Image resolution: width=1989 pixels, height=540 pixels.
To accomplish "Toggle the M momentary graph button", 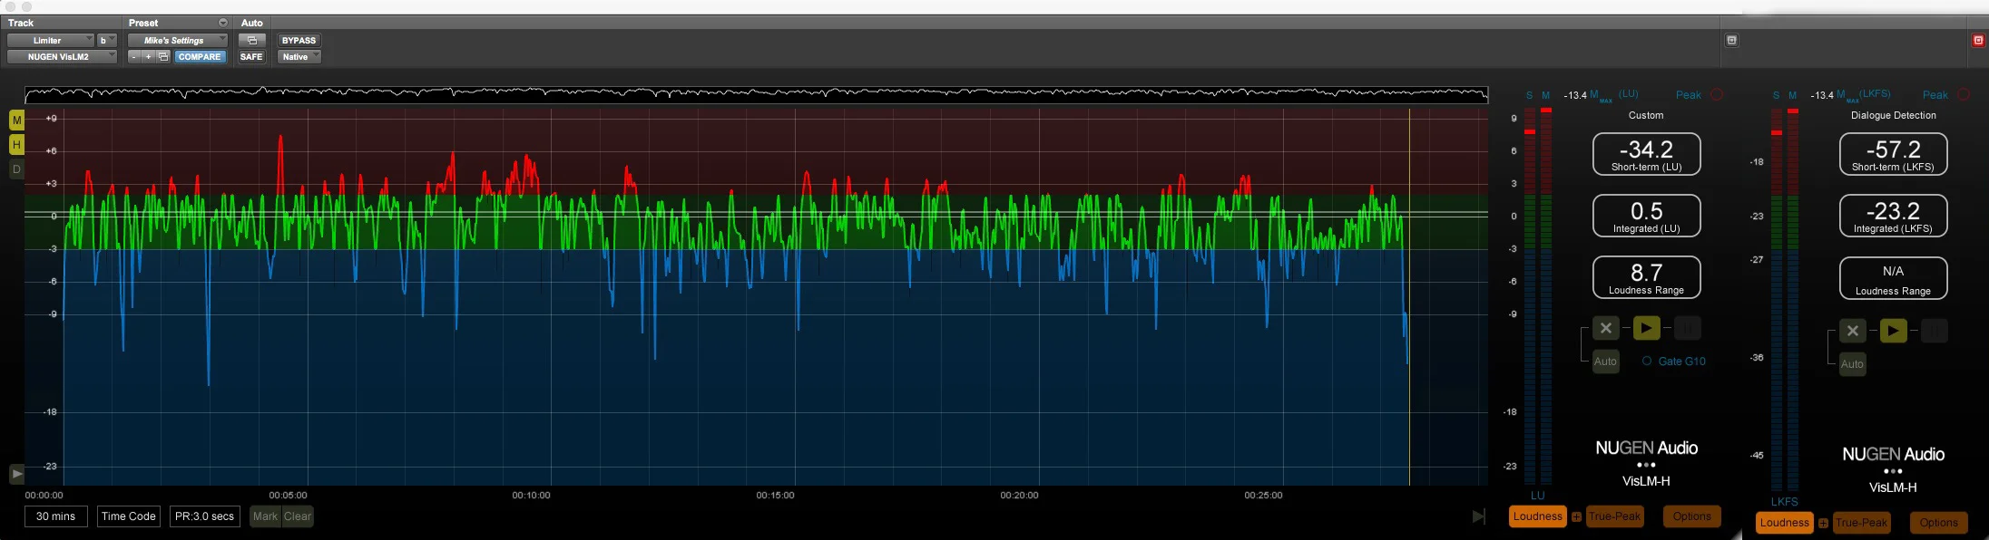I will coord(16,120).
